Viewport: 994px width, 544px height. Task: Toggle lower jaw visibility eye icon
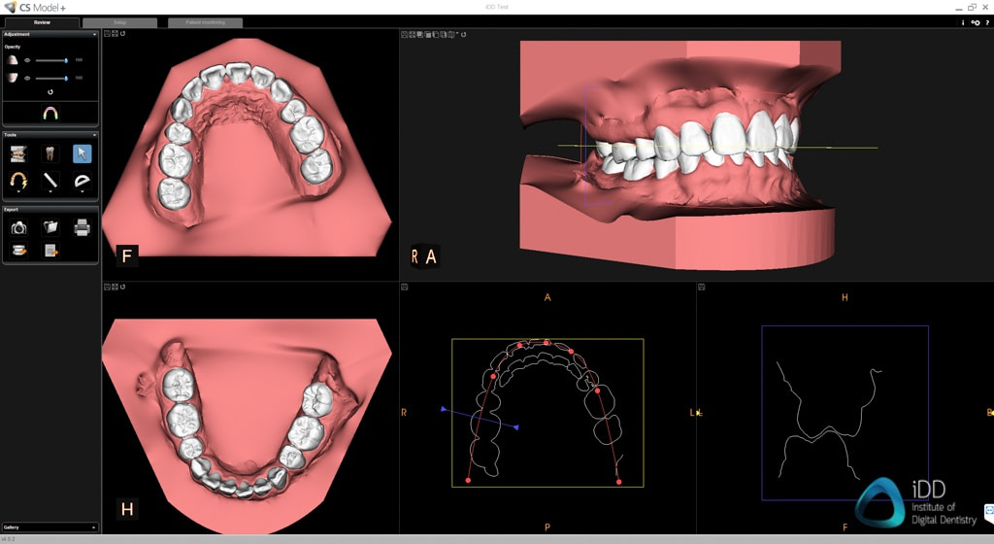(x=27, y=78)
